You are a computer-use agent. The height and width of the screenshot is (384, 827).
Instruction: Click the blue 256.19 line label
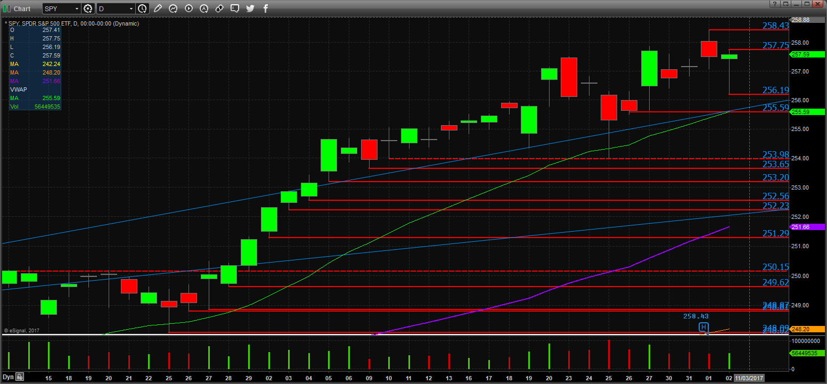click(x=776, y=90)
